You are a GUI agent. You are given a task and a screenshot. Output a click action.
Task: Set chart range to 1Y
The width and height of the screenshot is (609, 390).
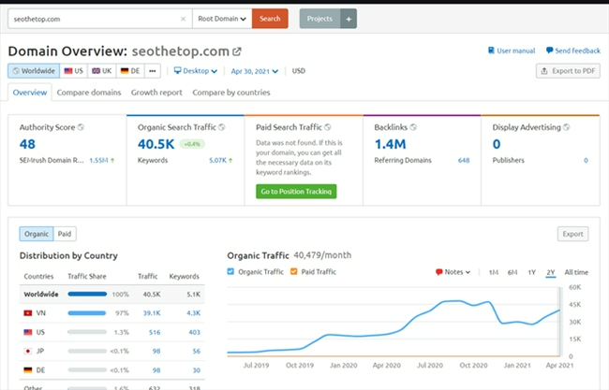click(x=532, y=272)
